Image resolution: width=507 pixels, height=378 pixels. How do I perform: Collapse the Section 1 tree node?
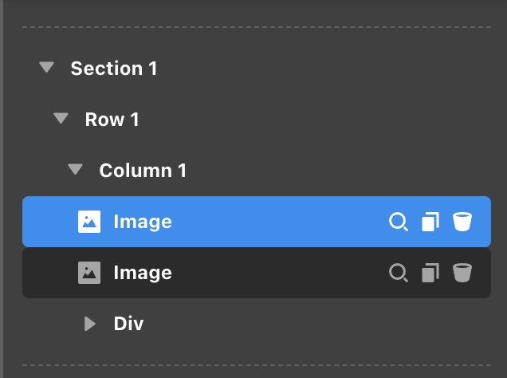coord(46,67)
